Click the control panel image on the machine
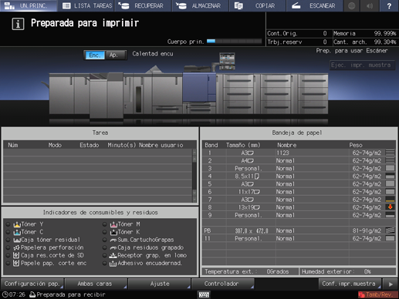The height and width of the screenshot is (299, 399). coord(227,61)
